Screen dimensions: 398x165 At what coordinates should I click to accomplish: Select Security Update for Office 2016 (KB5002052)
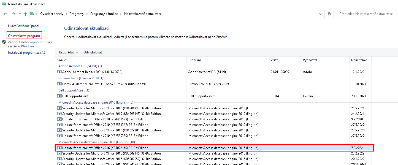click(112, 159)
